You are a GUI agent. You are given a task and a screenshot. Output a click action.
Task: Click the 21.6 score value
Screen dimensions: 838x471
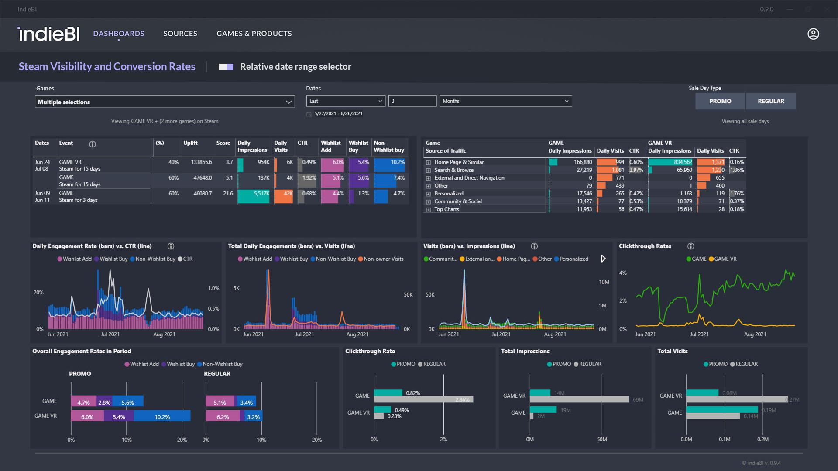(228, 194)
